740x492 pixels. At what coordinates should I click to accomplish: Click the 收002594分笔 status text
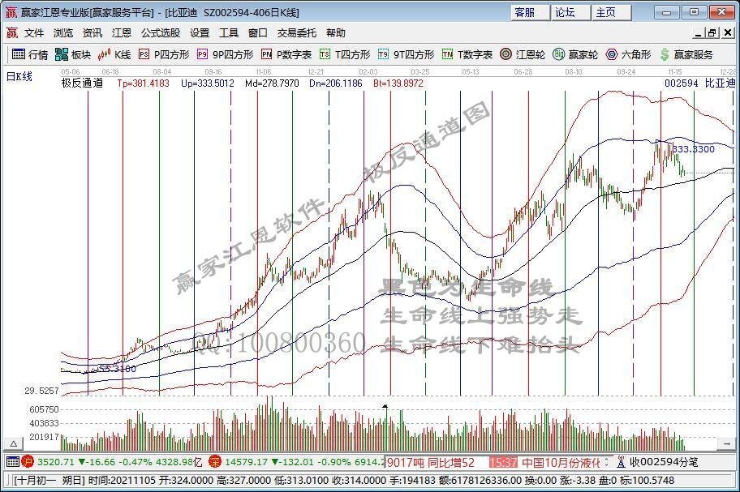[664, 462]
